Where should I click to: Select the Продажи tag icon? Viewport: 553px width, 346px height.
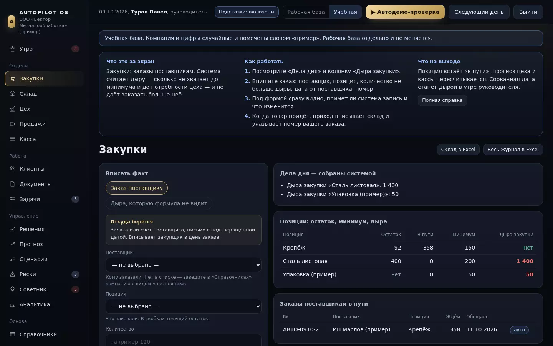click(x=12, y=124)
